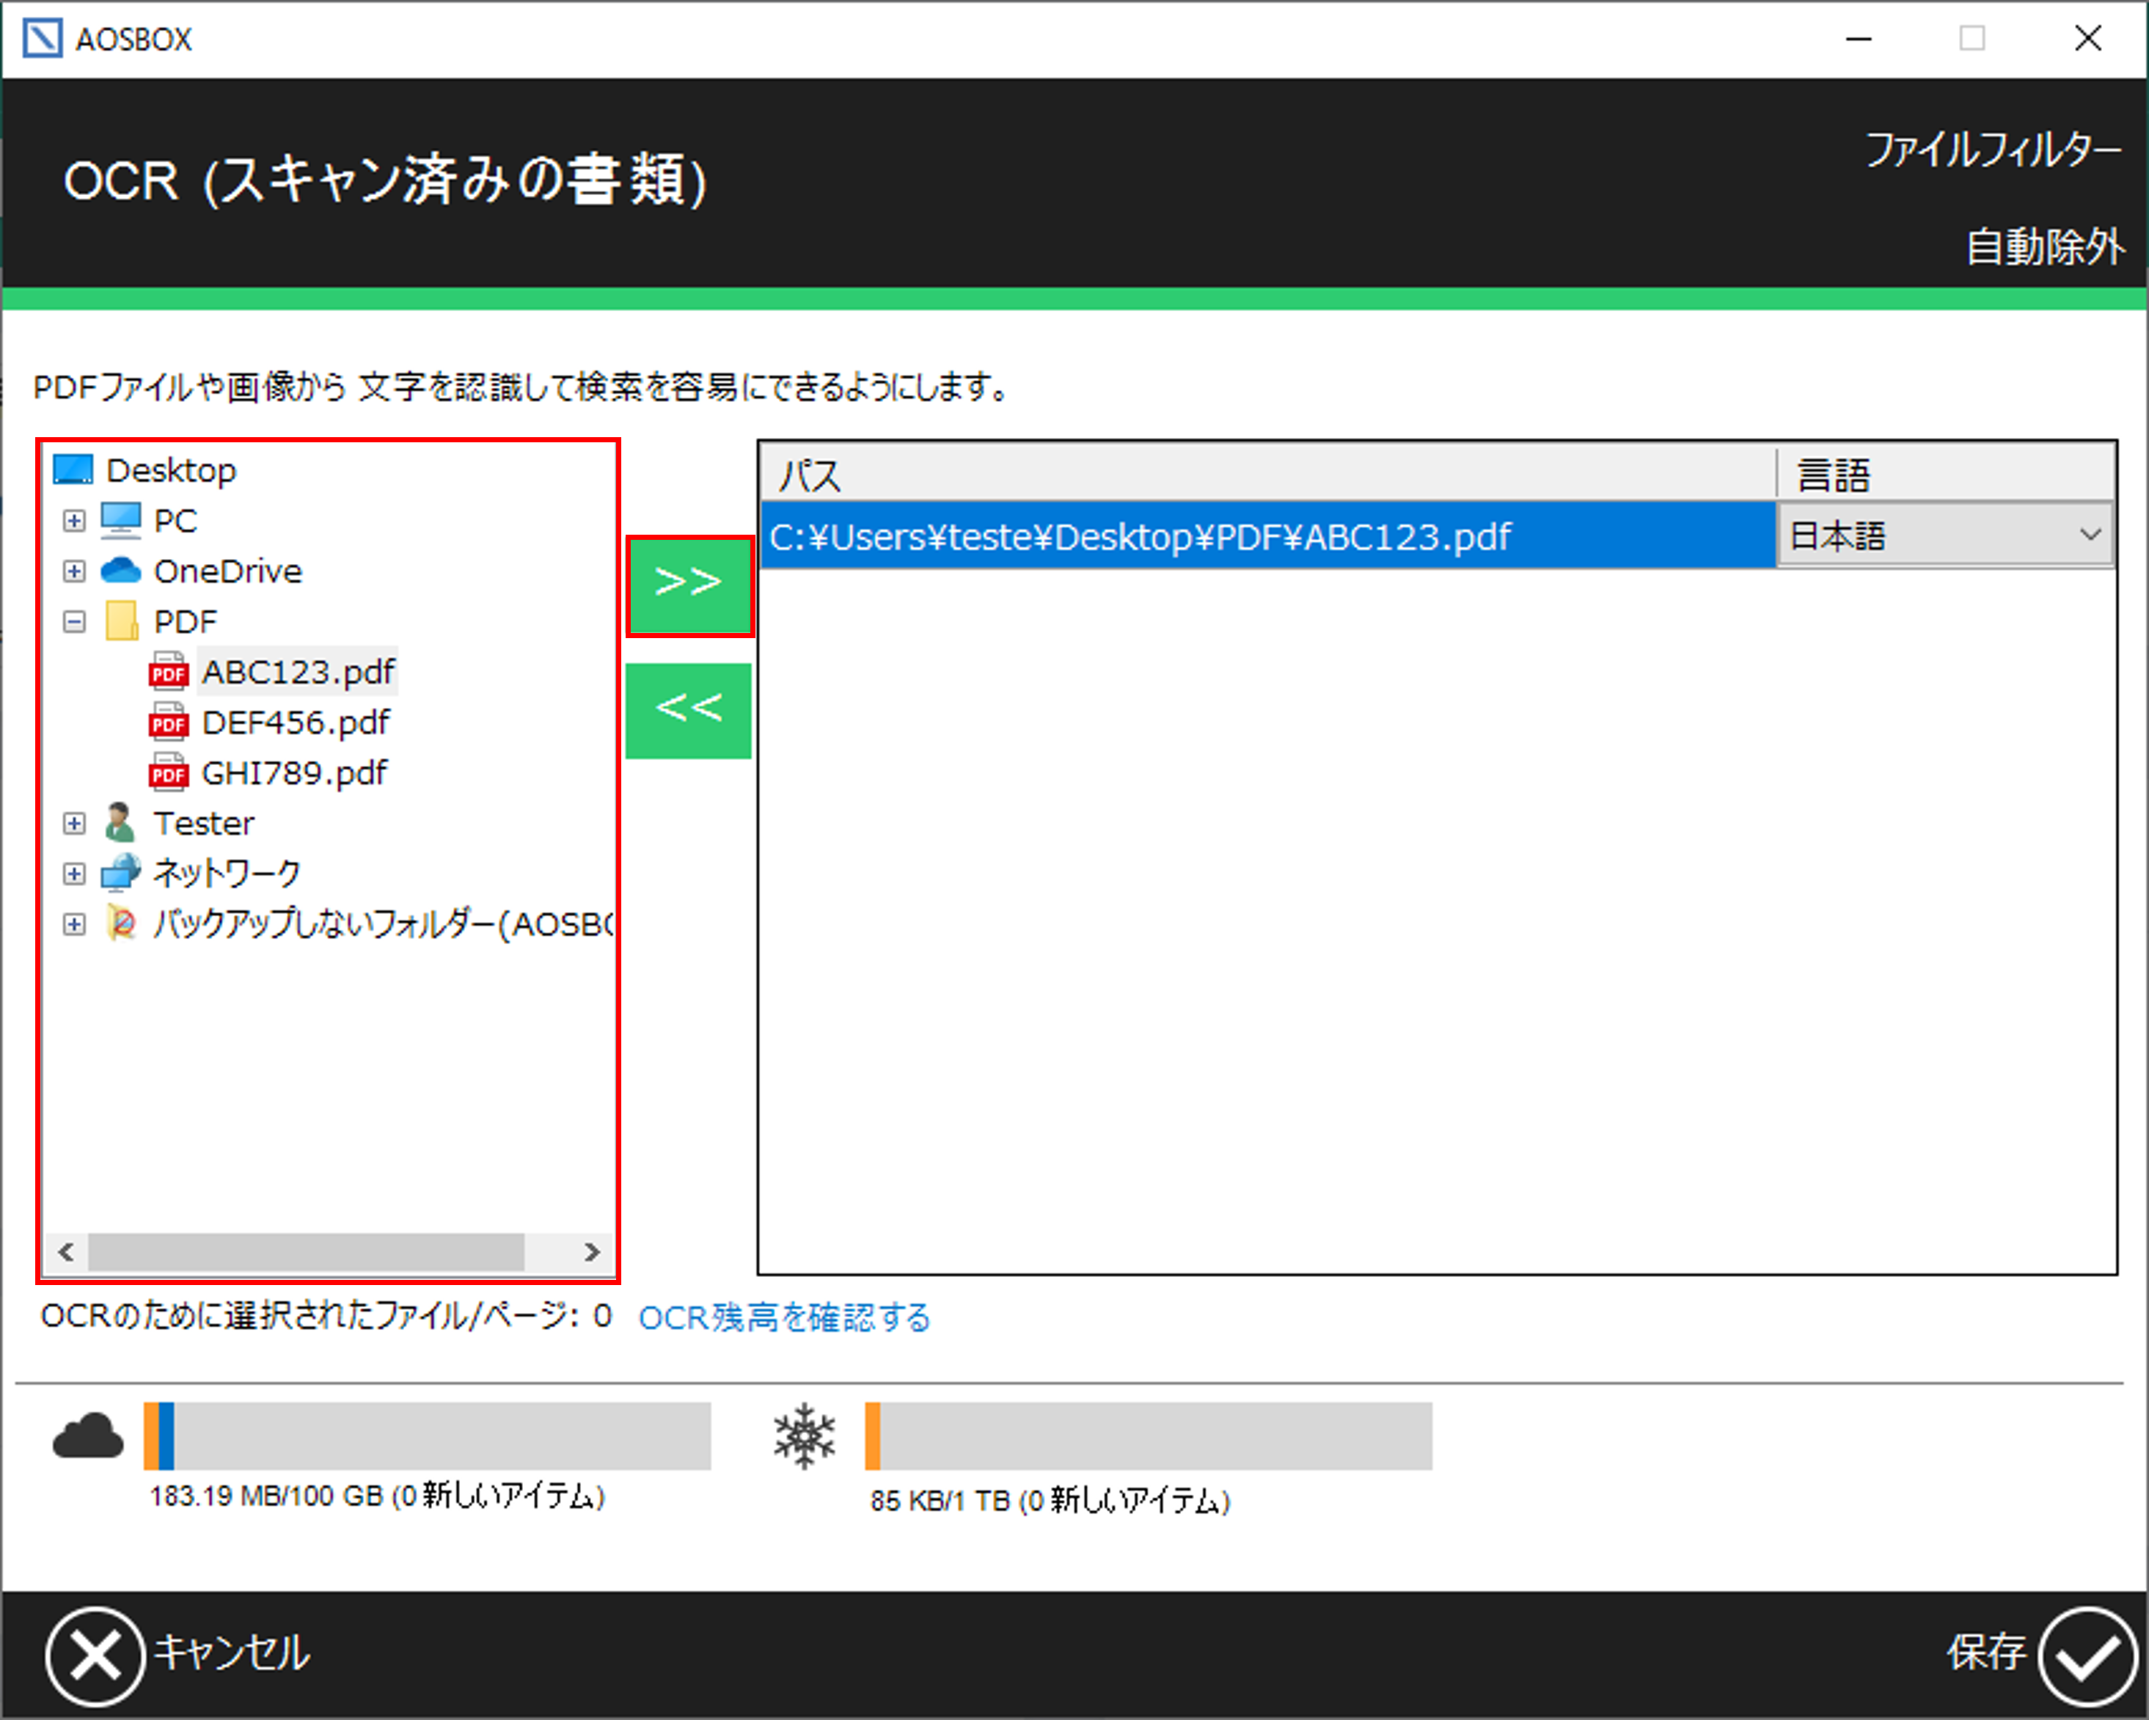Select the Tester tree label

click(x=205, y=823)
